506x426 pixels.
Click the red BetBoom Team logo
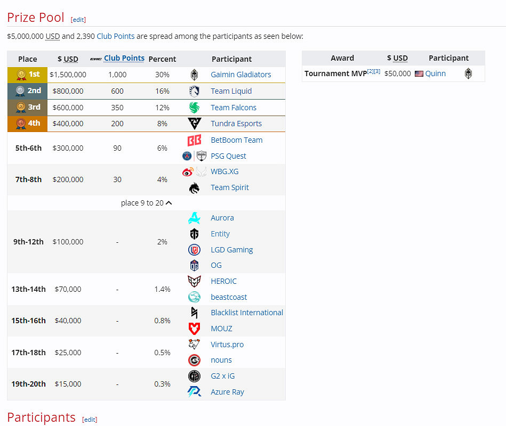click(x=195, y=140)
